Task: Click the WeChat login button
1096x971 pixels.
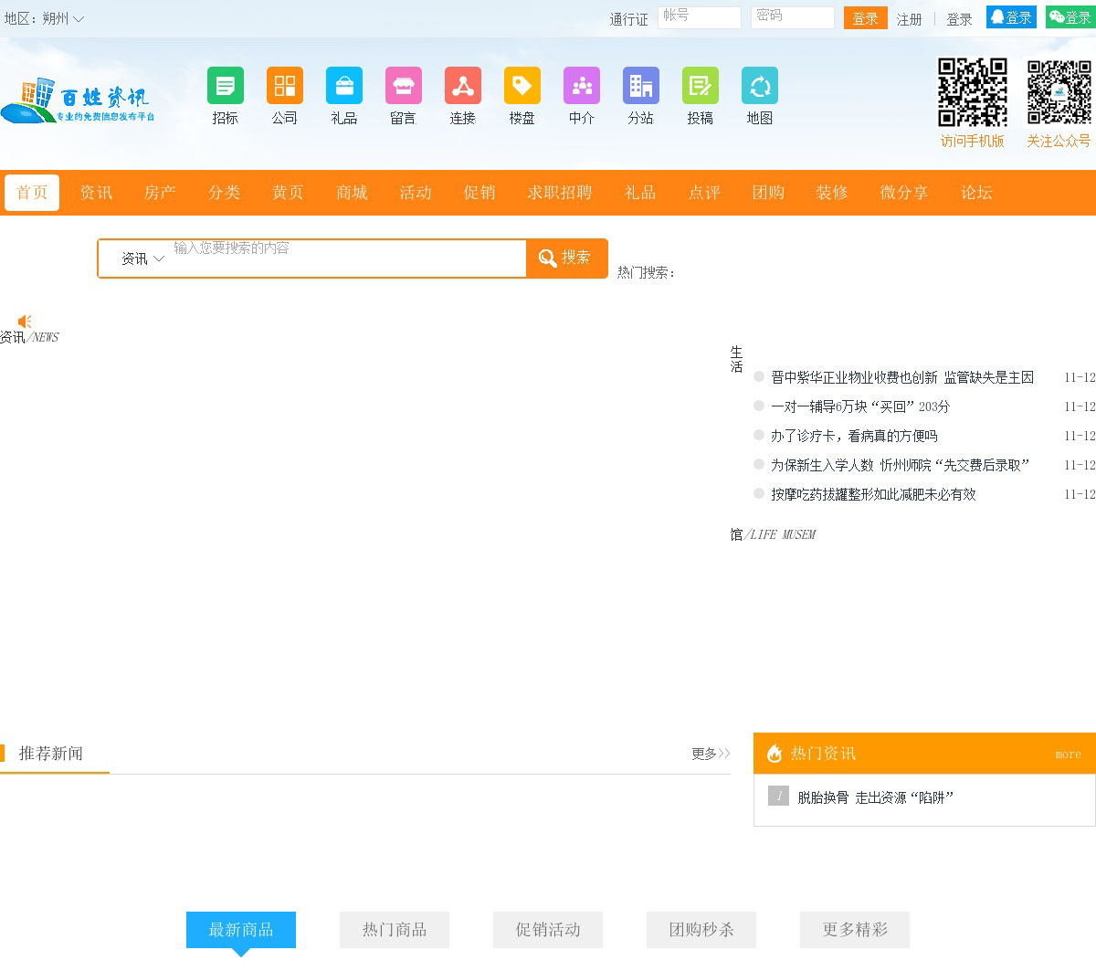Action: coord(1070,17)
